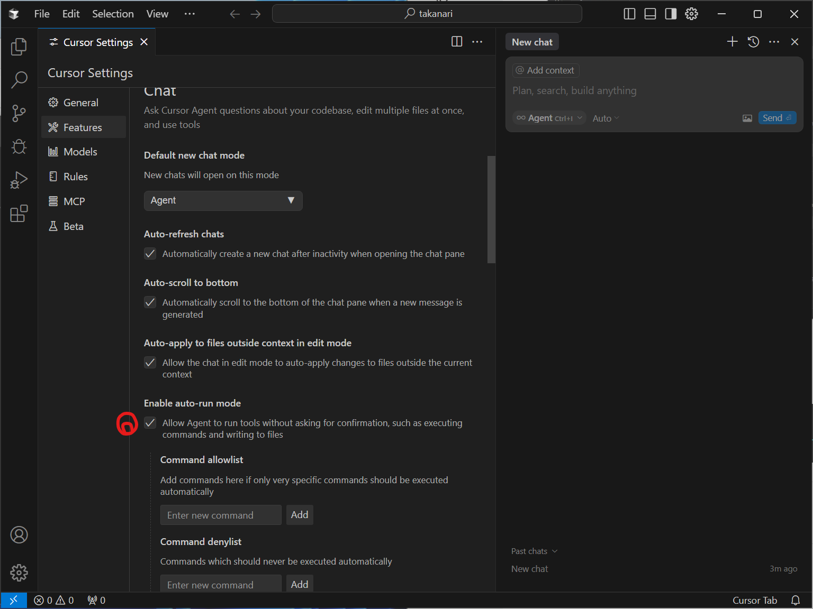This screenshot has width=813, height=609.
Task: Focus Command allowlist command input
Action: [221, 515]
